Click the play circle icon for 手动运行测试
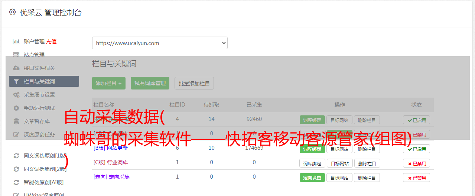 16,108
